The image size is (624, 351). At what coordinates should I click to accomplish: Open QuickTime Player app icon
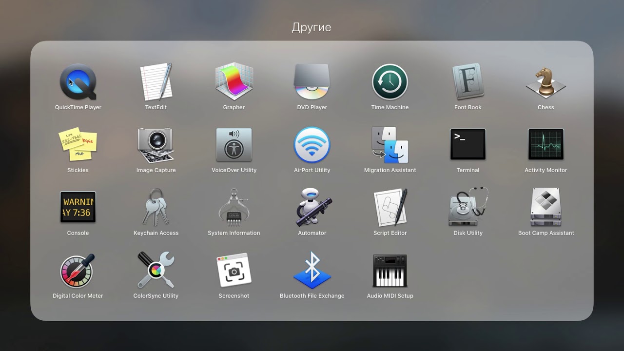[78, 82]
